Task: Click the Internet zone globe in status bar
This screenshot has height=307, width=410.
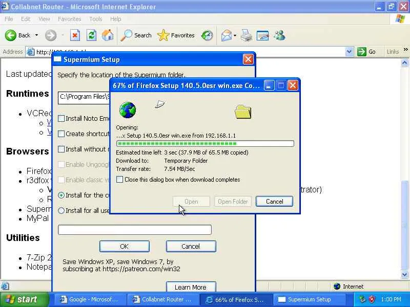Action: coord(337,287)
